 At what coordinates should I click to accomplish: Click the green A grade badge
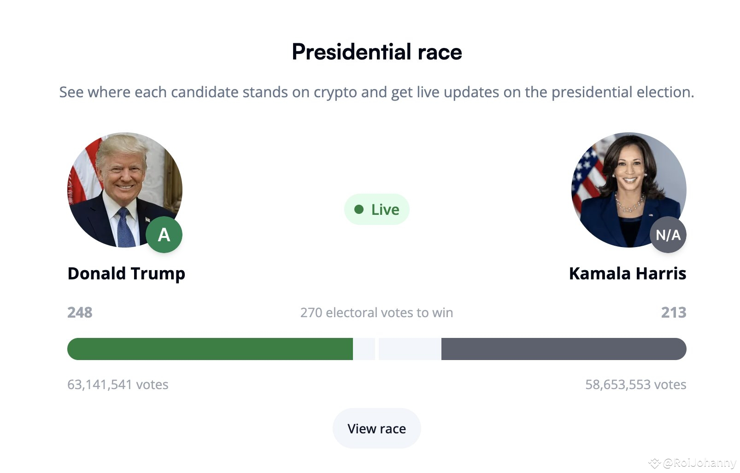(x=164, y=235)
